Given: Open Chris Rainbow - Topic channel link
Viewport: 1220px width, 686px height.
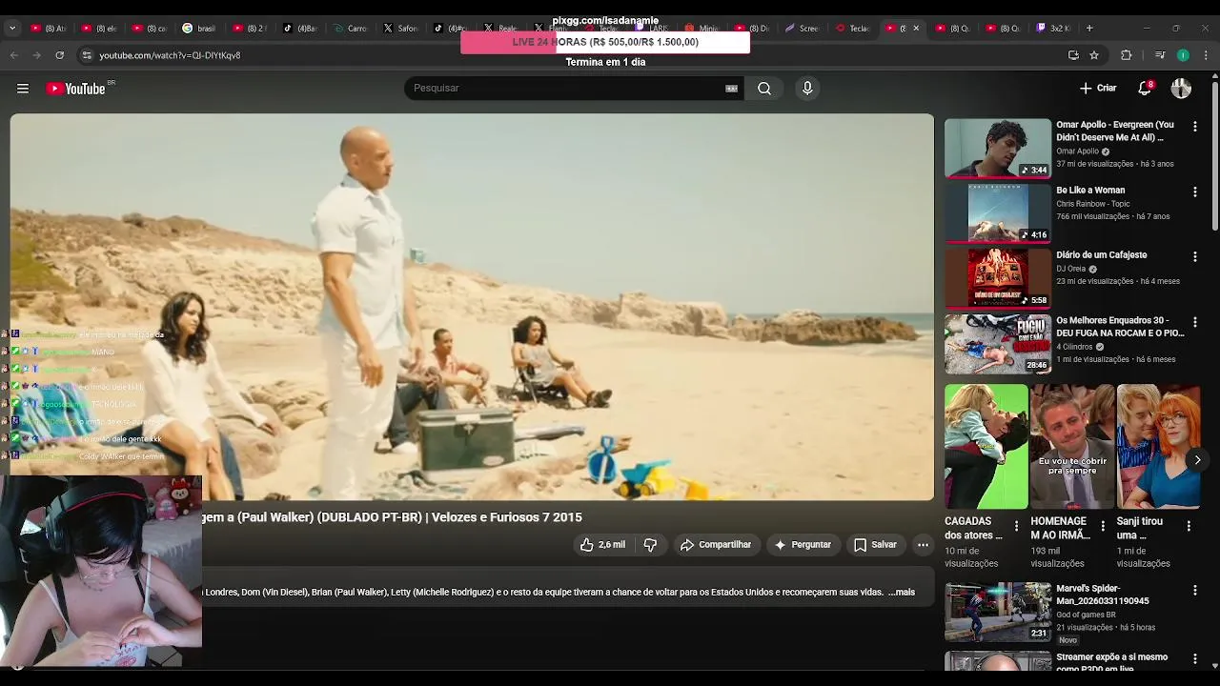Looking at the screenshot, I should click(1092, 204).
